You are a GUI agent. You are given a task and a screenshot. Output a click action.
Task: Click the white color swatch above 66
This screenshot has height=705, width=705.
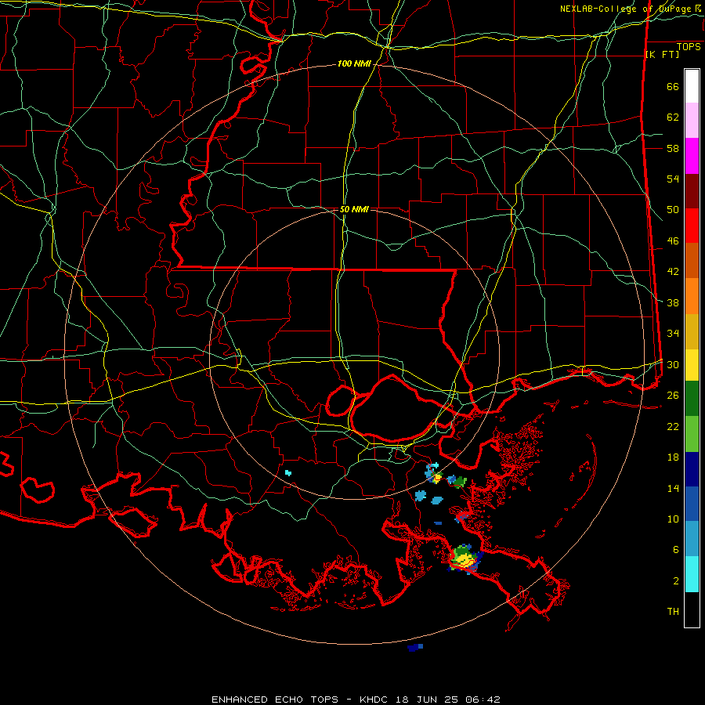coord(692,86)
